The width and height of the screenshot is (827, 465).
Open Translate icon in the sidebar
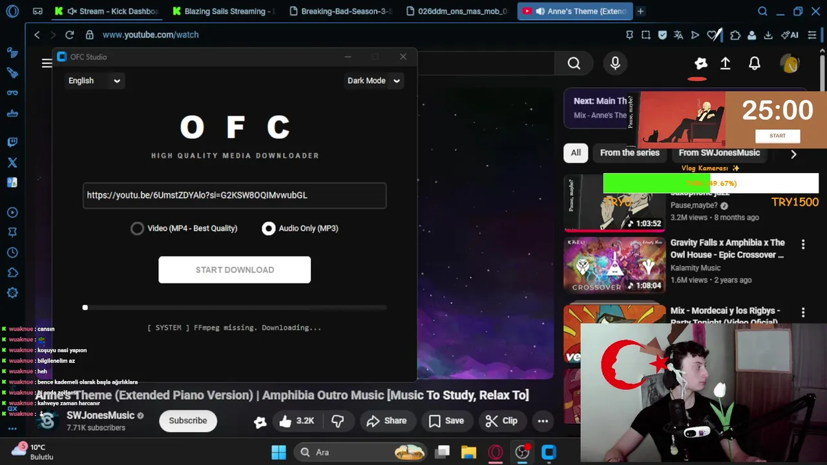12,183
